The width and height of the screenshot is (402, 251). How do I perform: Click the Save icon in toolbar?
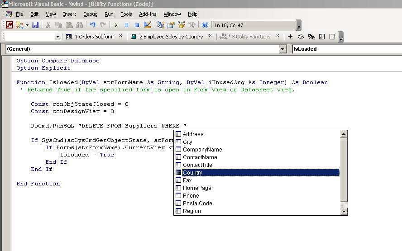pos(35,25)
